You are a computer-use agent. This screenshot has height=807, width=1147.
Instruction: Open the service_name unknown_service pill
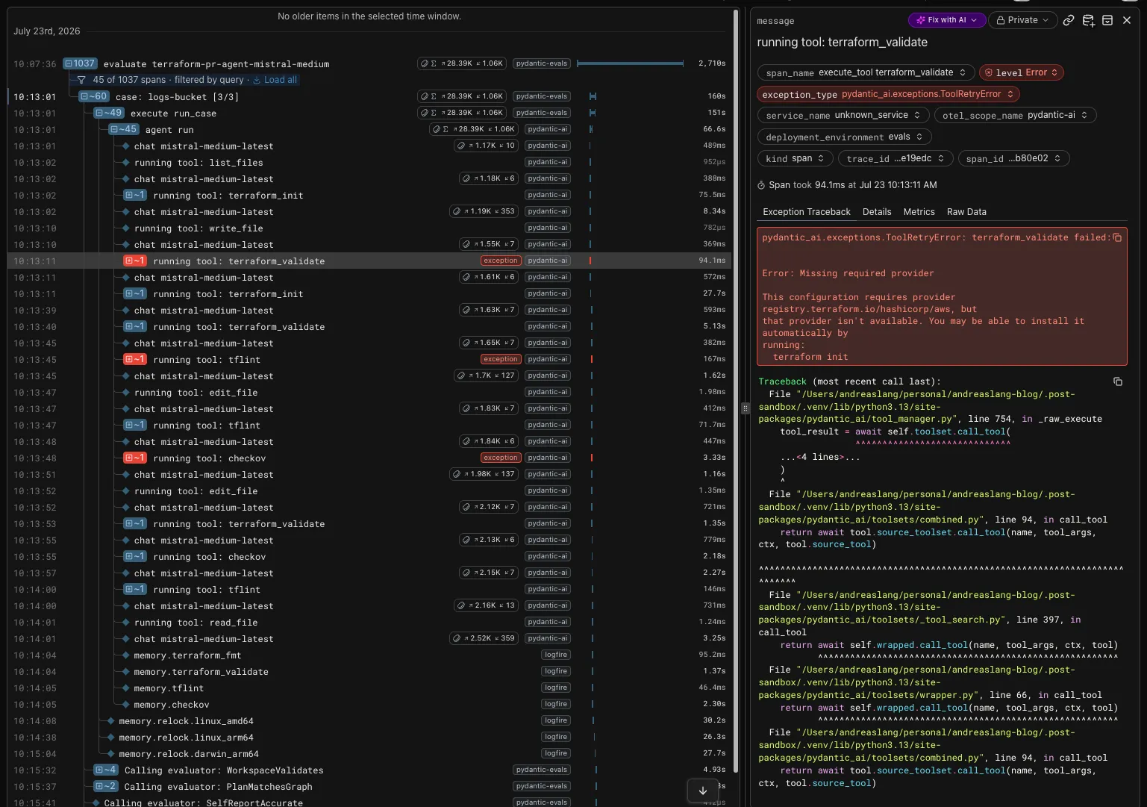(843, 115)
